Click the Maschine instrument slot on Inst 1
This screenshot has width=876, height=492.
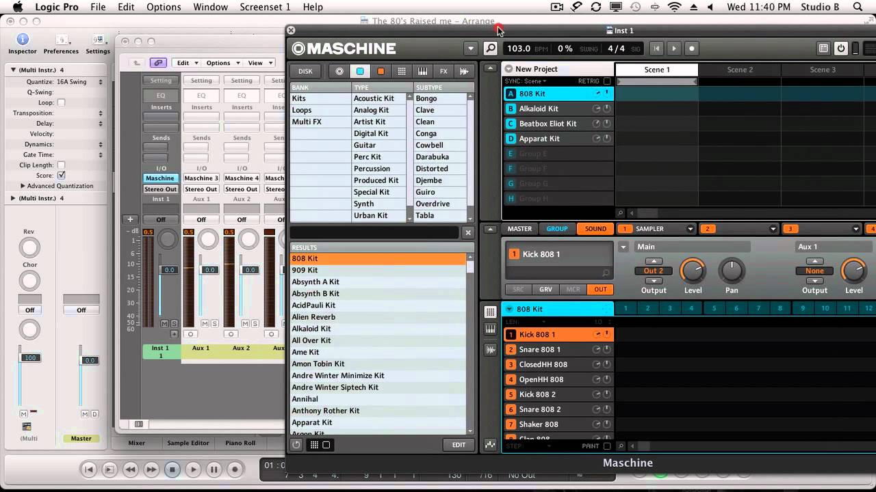(x=160, y=178)
